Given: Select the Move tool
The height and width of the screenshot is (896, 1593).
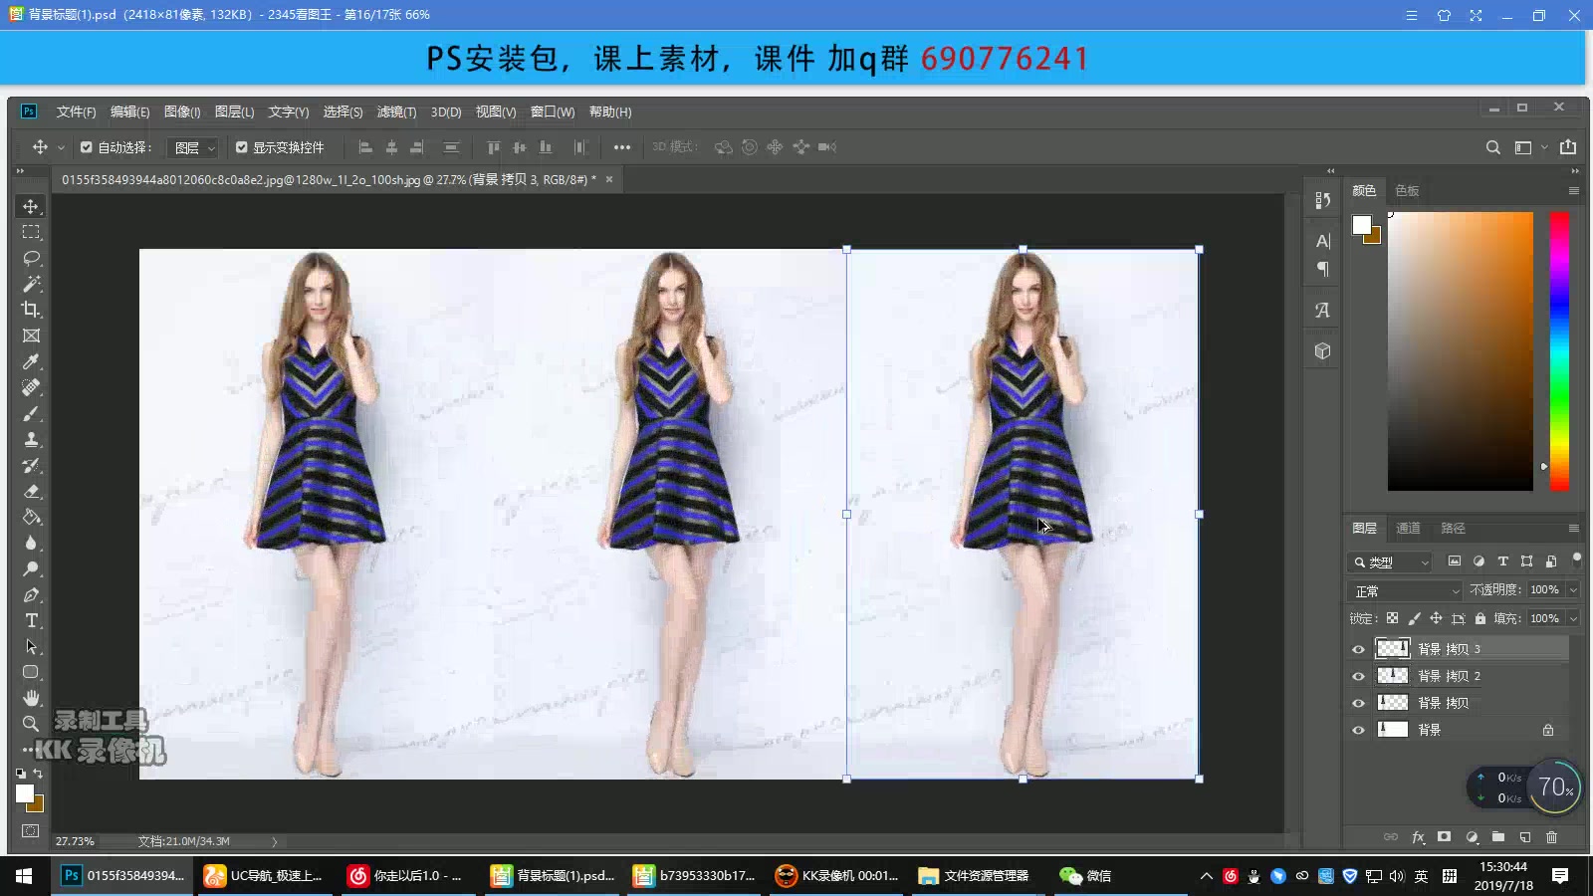Looking at the screenshot, I should pyautogui.click(x=31, y=206).
